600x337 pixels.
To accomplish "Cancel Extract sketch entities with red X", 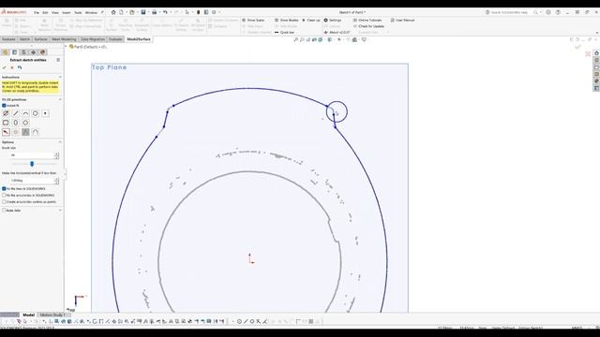I will tap(12, 67).
